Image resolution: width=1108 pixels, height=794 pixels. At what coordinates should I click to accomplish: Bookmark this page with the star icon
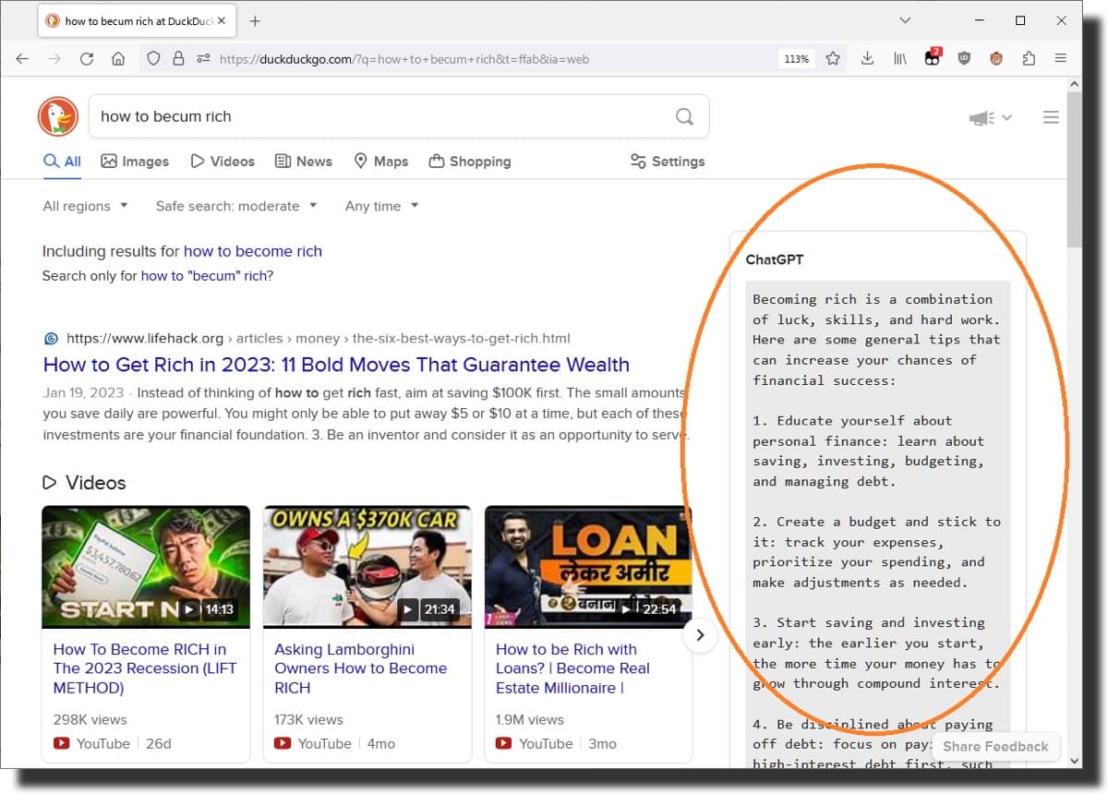tap(833, 58)
